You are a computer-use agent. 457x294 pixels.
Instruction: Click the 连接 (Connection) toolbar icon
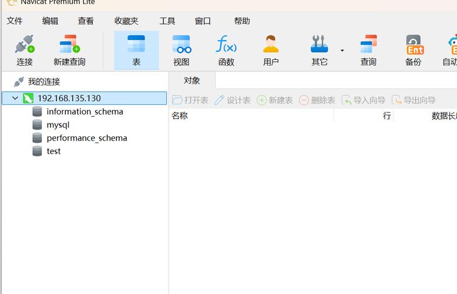point(25,51)
